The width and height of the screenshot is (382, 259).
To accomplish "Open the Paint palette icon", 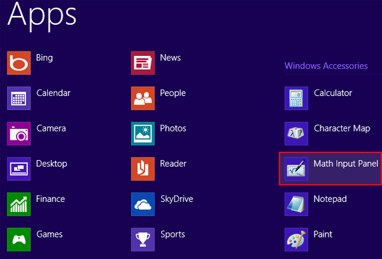I will pos(296,239).
